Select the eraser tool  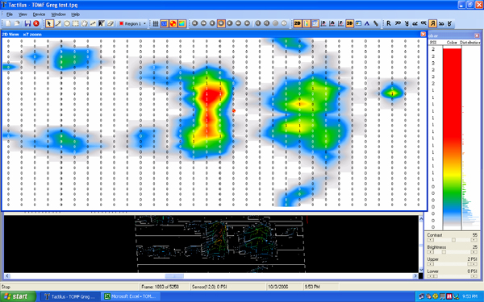point(111,23)
